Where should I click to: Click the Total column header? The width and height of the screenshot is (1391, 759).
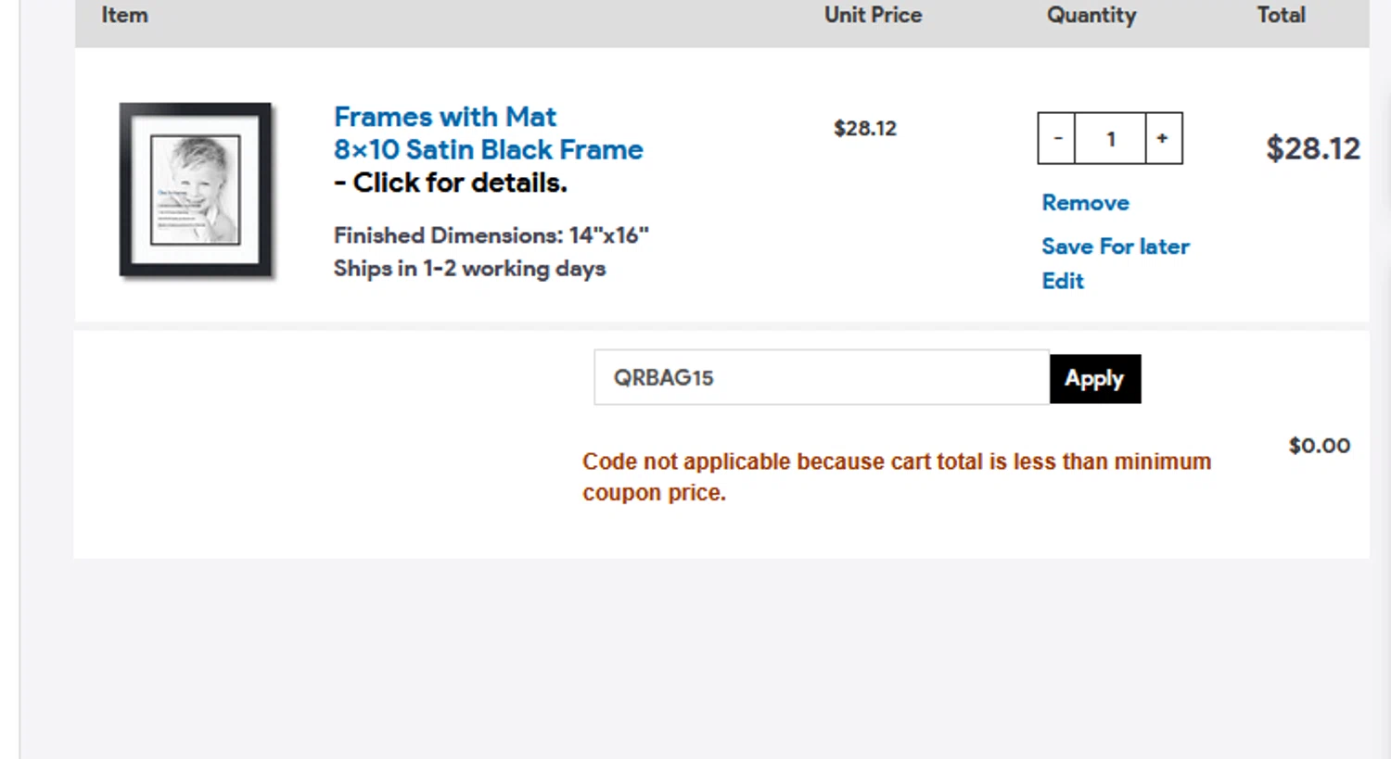[x=1281, y=16]
